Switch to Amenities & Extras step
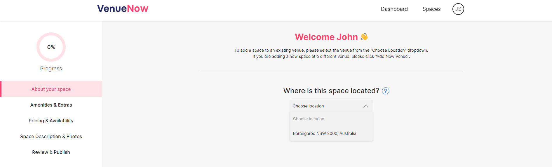The width and height of the screenshot is (552, 167). click(51, 105)
